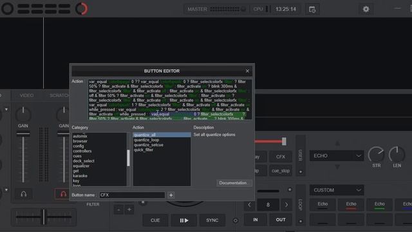The height and width of the screenshot is (232, 412).
Task: Click the pitch plus button
Action: pyautogui.click(x=129, y=209)
